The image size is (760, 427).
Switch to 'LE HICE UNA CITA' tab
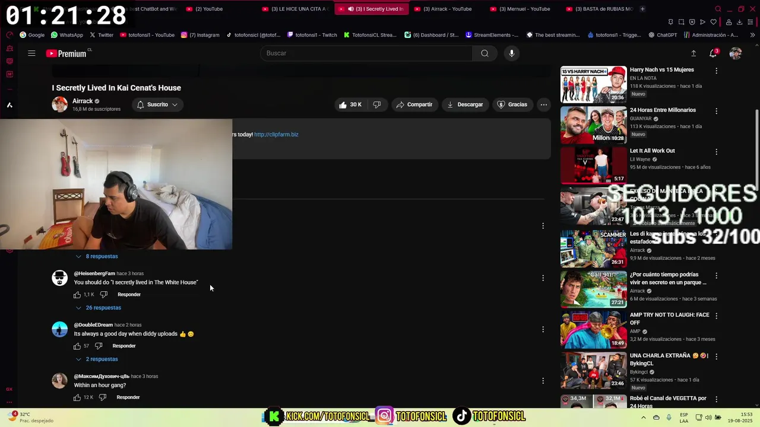click(296, 9)
